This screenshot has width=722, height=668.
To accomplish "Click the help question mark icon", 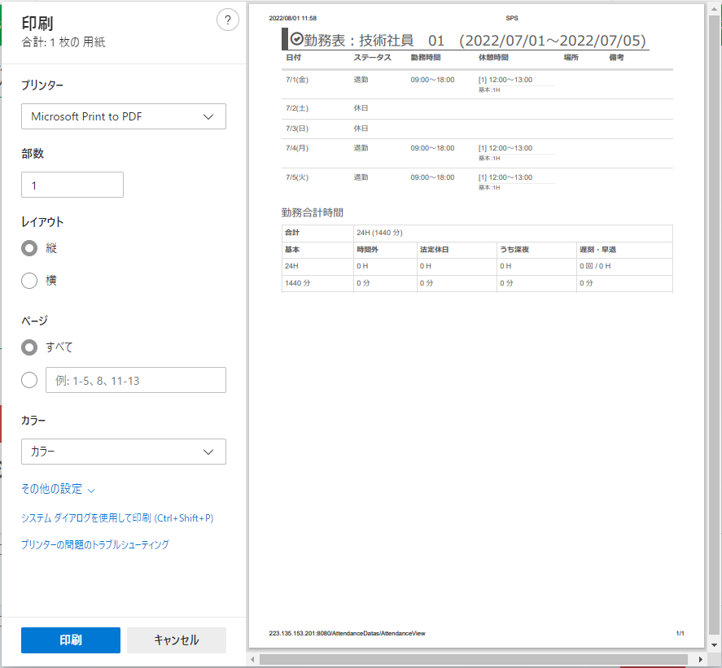I will 228,21.
